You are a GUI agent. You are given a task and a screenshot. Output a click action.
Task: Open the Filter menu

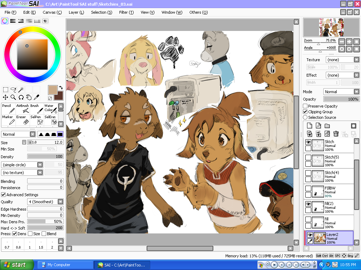point(127,12)
